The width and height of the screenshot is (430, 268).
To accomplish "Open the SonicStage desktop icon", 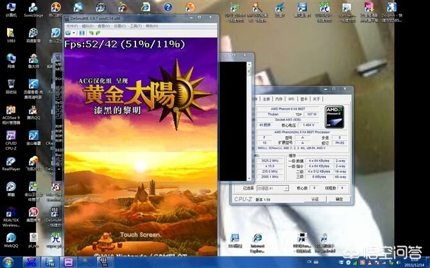I will 33,10.
